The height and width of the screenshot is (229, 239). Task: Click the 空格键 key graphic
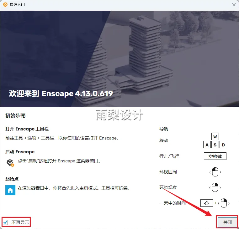coord(215,156)
